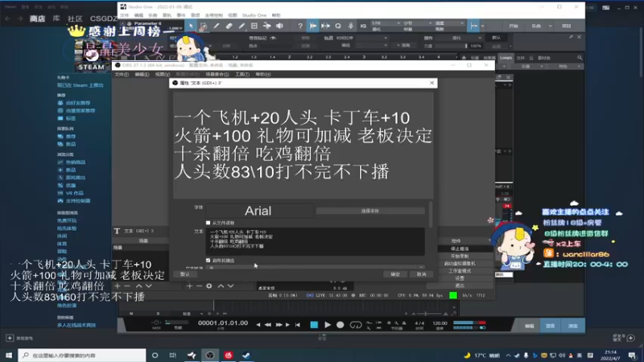Click the blue Stop button in Studio One transport

[x=314, y=325]
